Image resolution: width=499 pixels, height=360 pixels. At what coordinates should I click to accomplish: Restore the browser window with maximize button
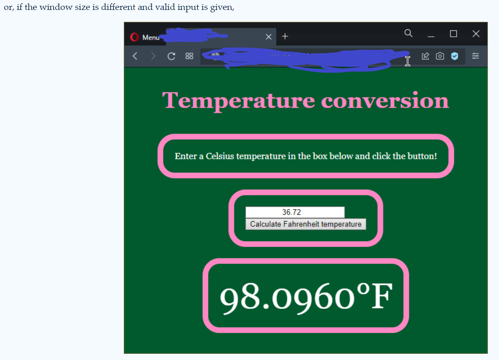[x=453, y=33]
